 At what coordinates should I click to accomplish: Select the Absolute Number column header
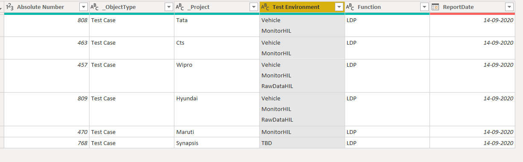(x=46, y=7)
